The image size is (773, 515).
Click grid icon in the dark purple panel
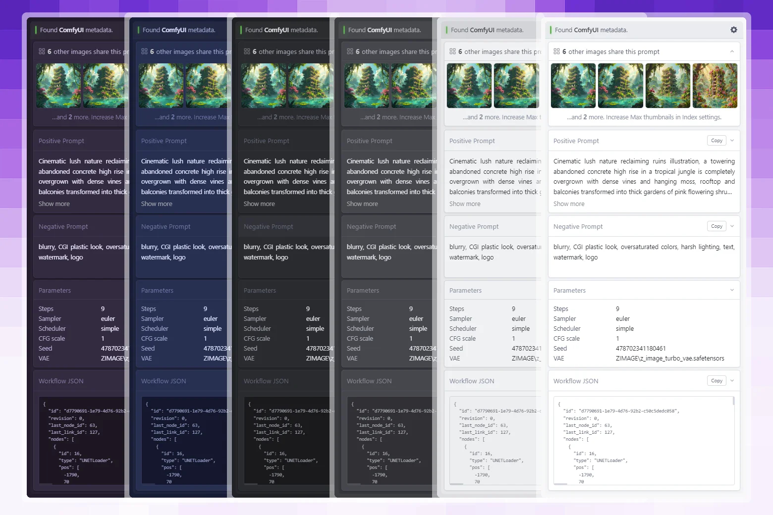(x=42, y=51)
